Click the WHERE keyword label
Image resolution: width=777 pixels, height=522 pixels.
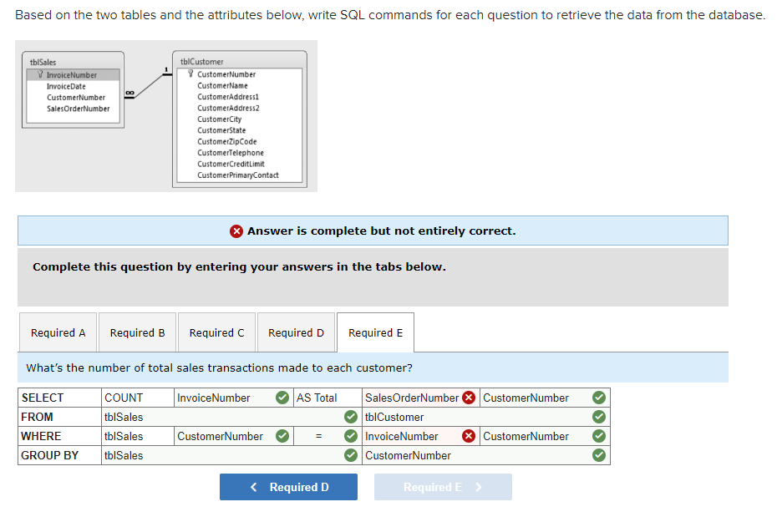coord(41,436)
